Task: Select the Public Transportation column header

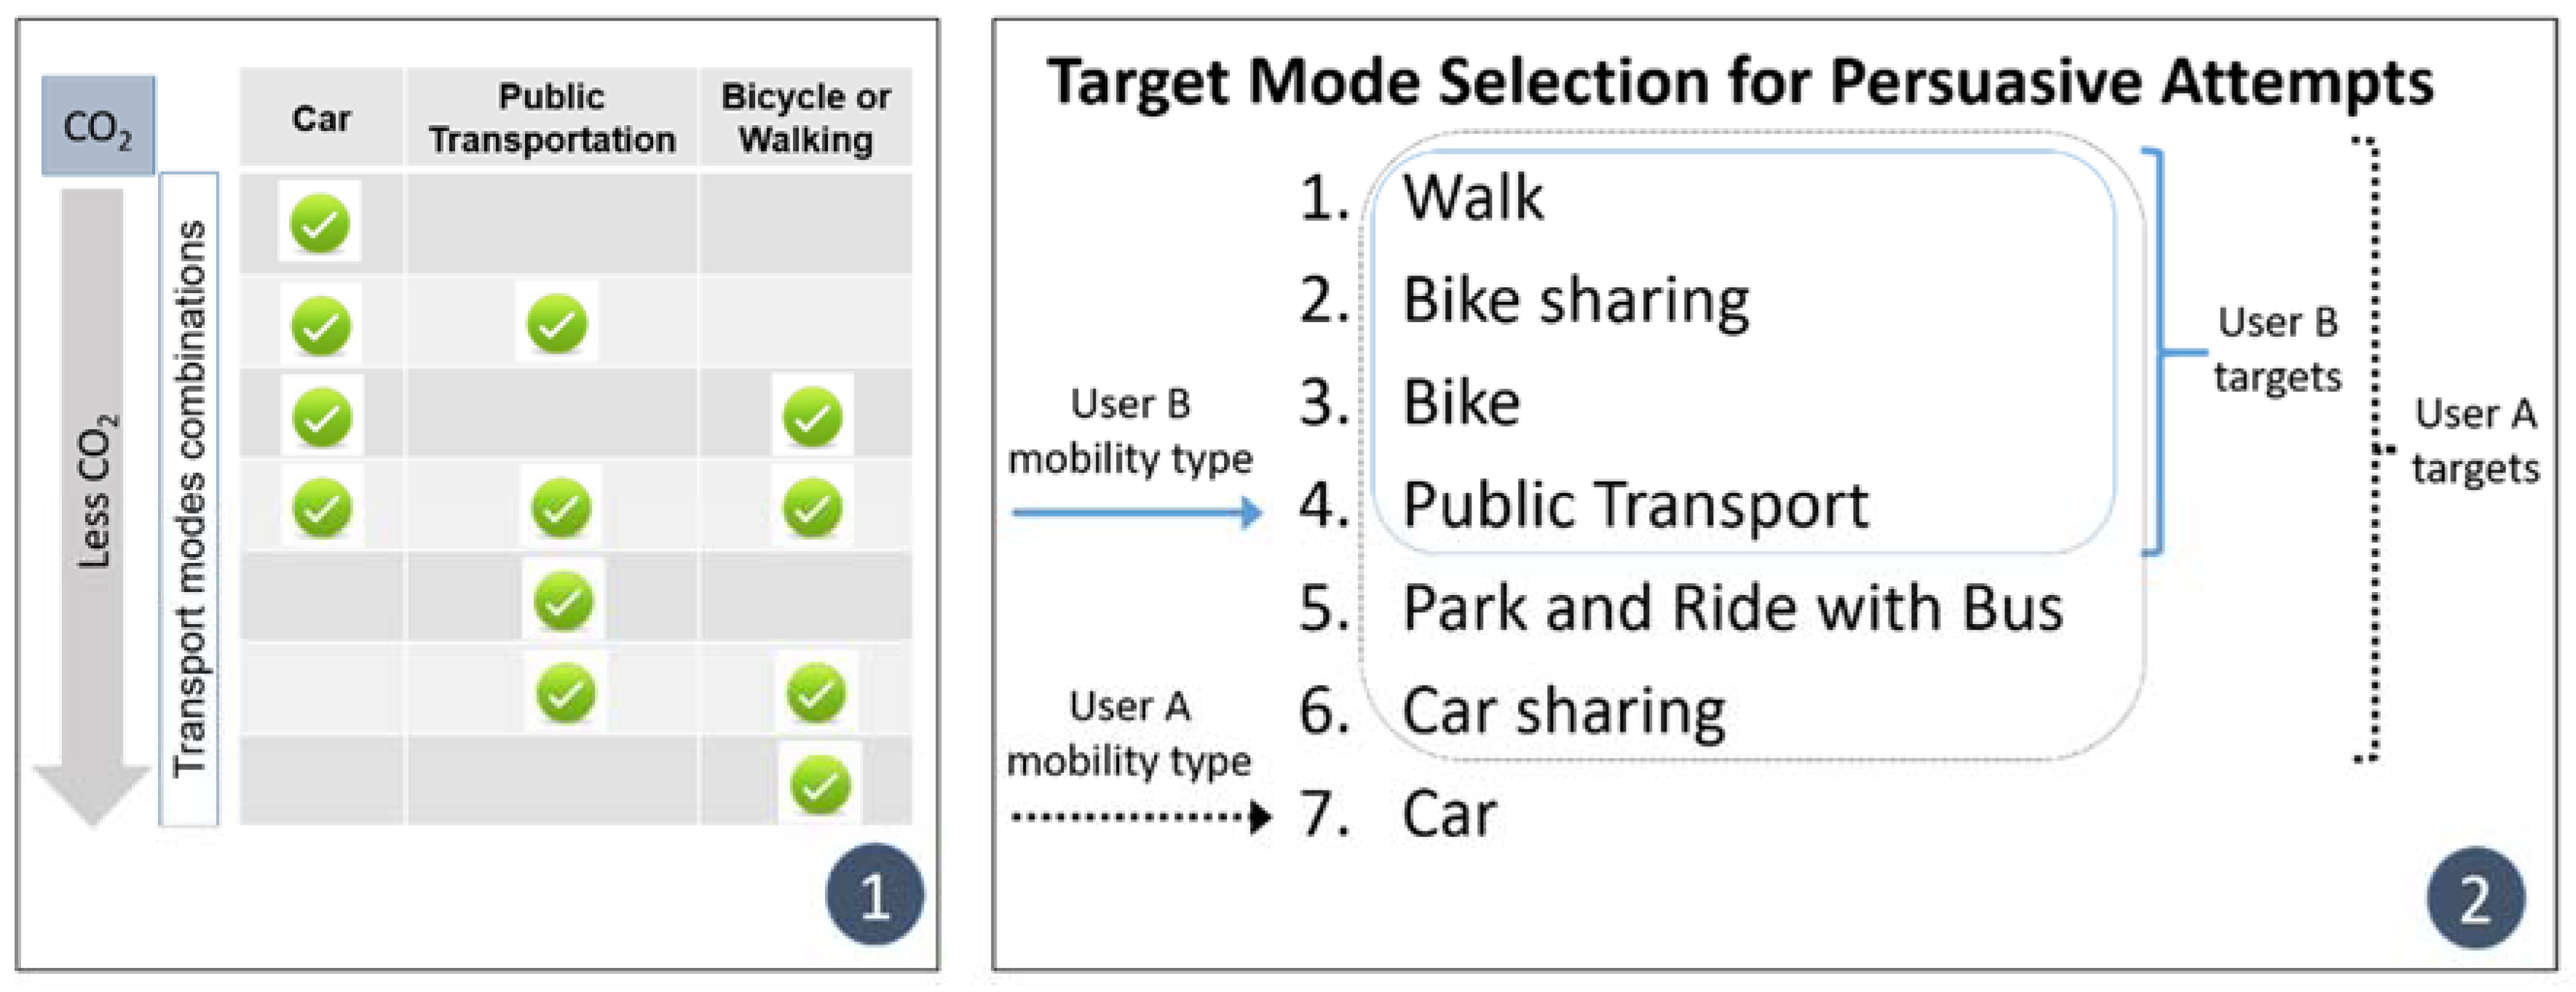Action: (x=552, y=118)
